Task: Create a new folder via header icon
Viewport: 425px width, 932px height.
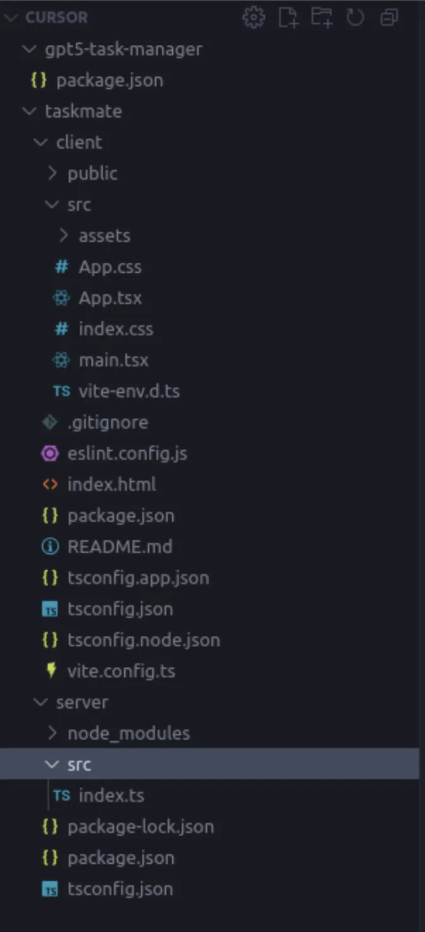Action: pos(322,18)
